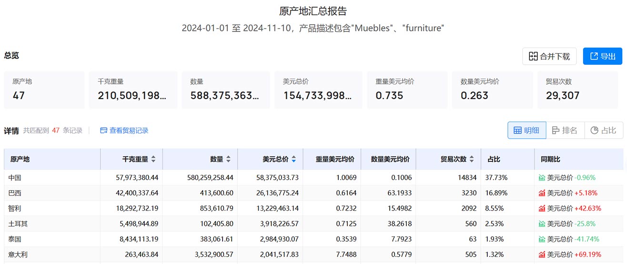Click the trend icon in 意大利 row
Image resolution: width=627 pixels, height=264 pixels.
coord(542,254)
